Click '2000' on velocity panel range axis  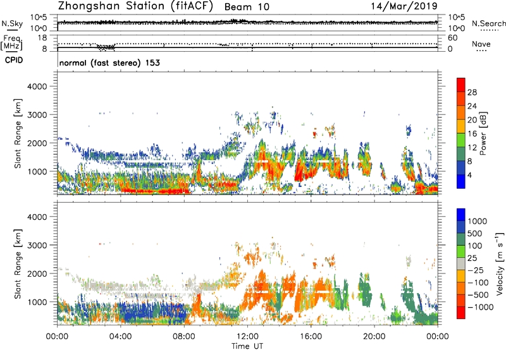(x=37, y=274)
